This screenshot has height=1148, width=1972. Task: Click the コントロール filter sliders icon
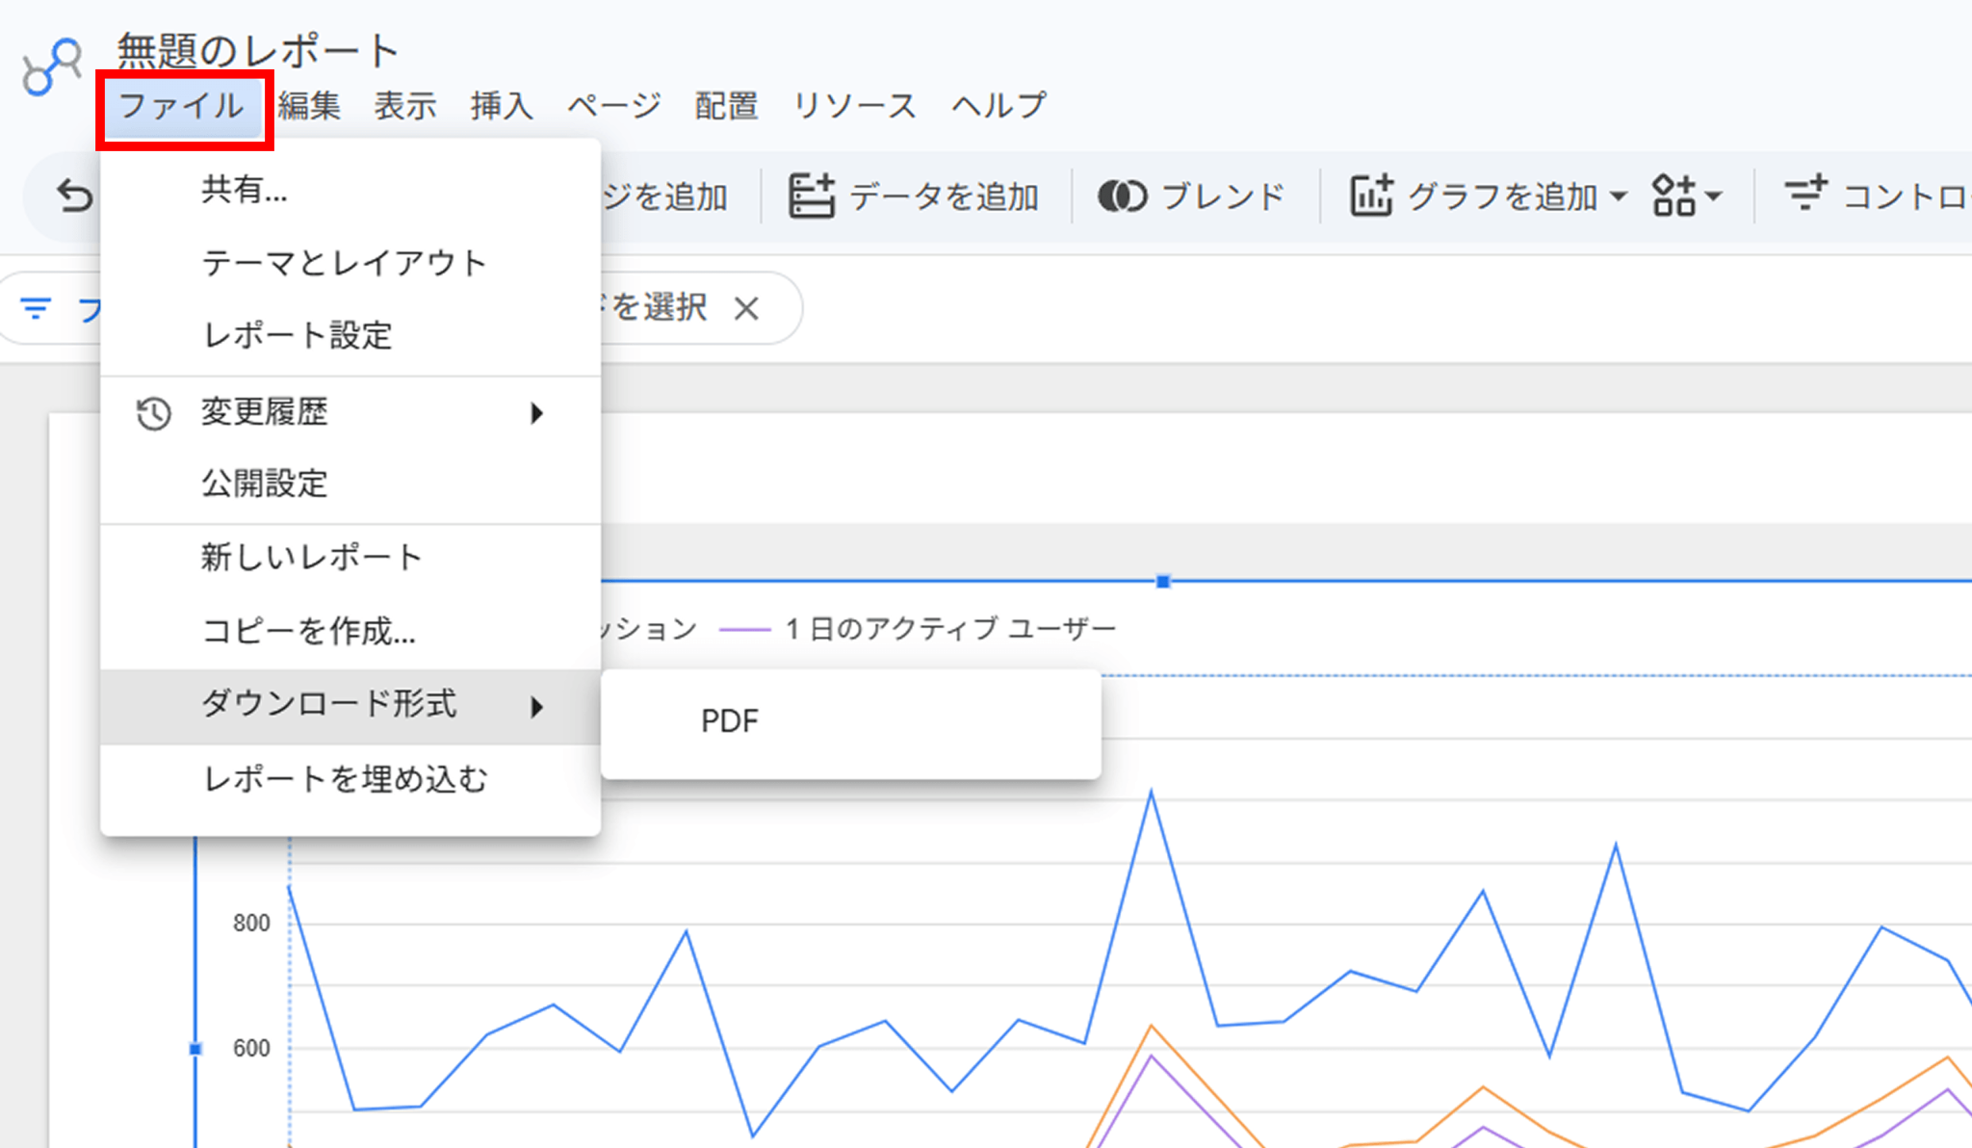click(1805, 194)
